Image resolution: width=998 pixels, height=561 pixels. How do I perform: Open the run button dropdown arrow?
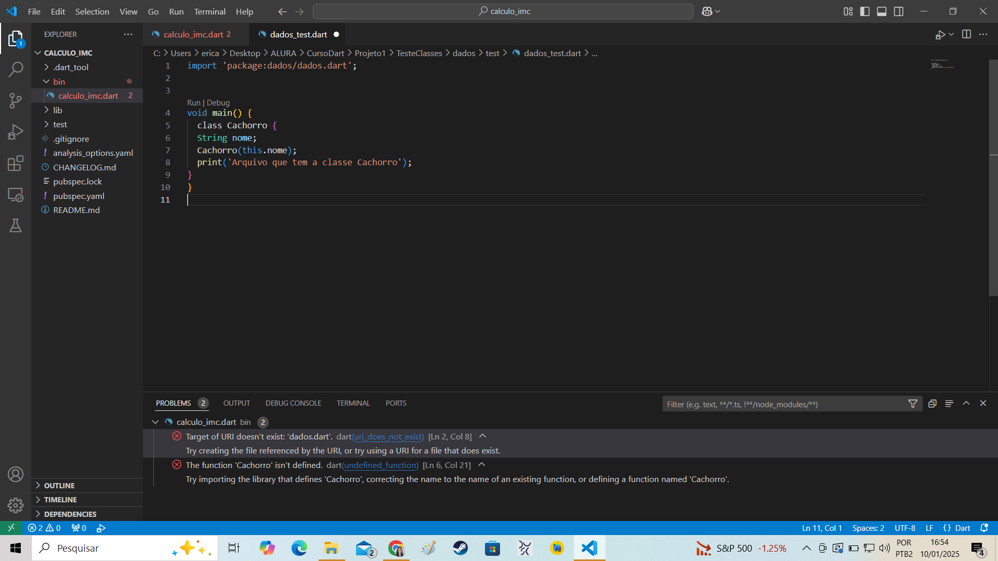pyautogui.click(x=951, y=34)
